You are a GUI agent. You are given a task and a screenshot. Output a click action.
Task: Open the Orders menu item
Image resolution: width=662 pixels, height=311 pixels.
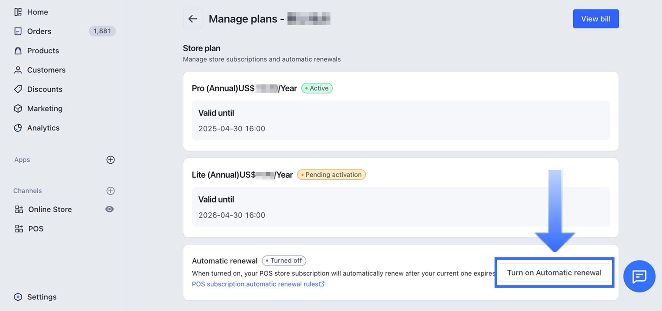(x=39, y=31)
